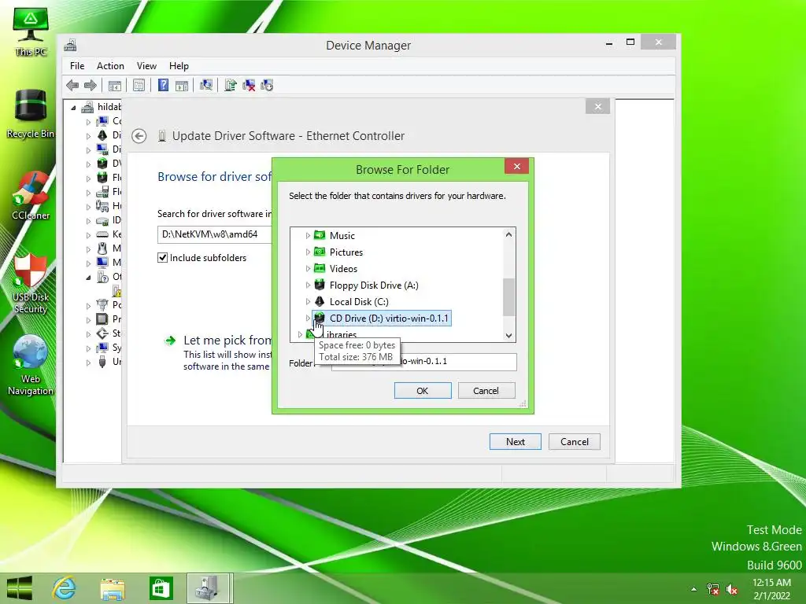806x604 pixels.
Task: Toggle the show/hide action pane toolbar icon
Action: pyautogui.click(x=182, y=85)
